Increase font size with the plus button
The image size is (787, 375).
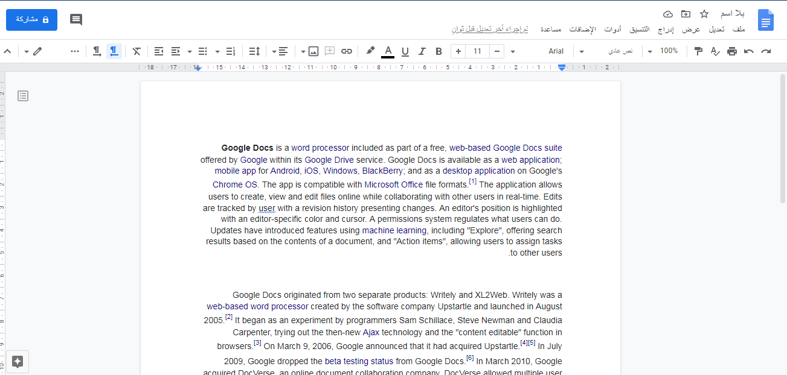pyautogui.click(x=458, y=51)
